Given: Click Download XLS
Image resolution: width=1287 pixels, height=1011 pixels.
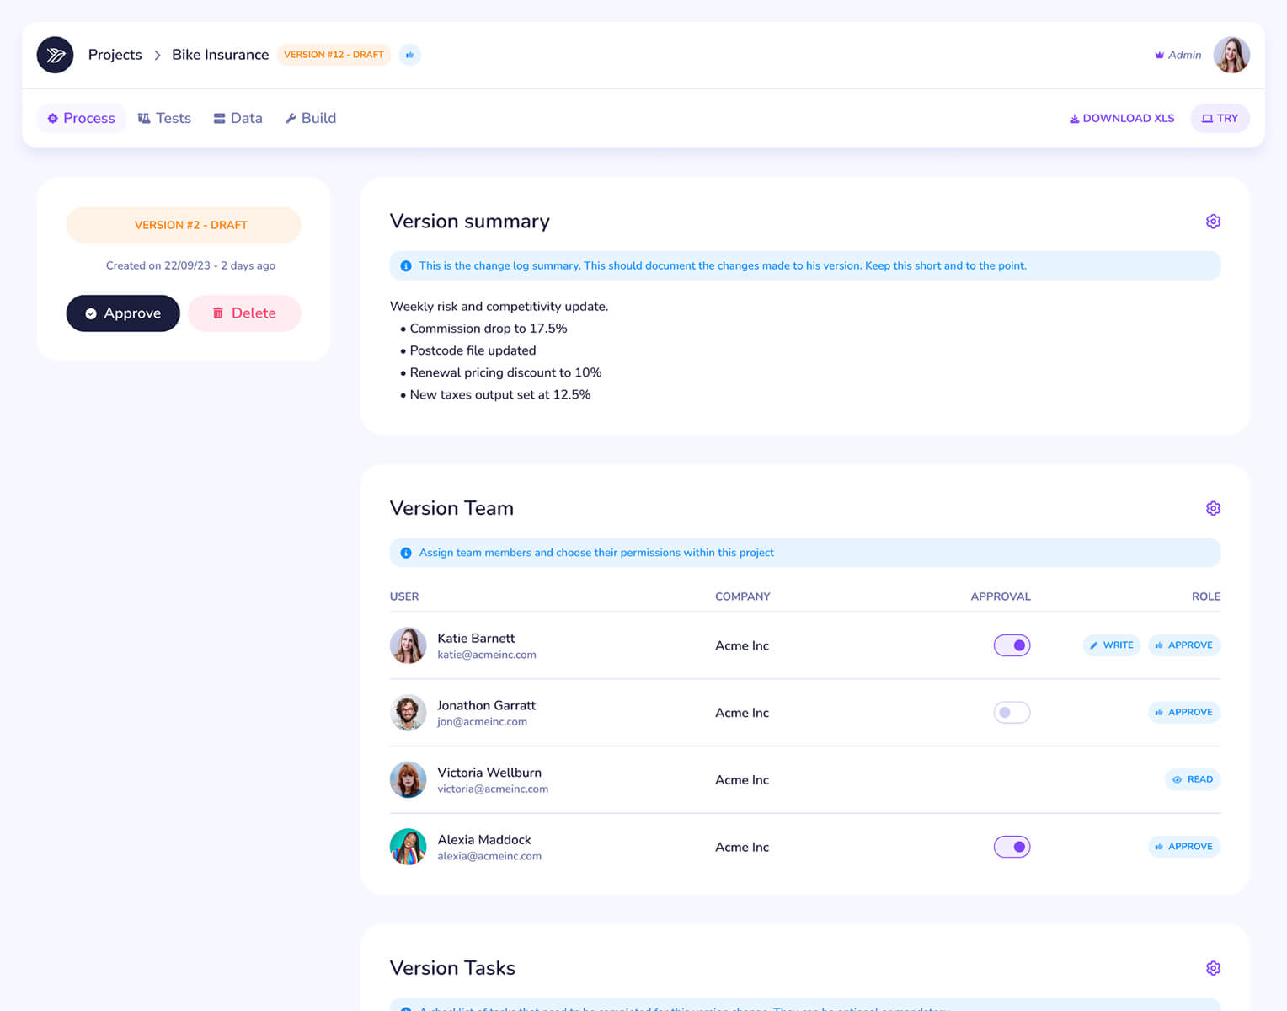Looking at the screenshot, I should click(x=1121, y=118).
